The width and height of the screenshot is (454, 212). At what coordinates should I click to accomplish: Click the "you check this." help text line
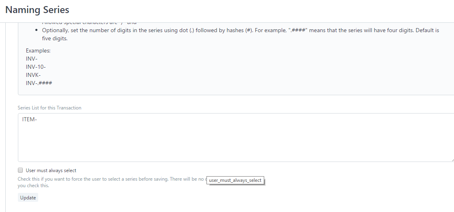point(33,186)
